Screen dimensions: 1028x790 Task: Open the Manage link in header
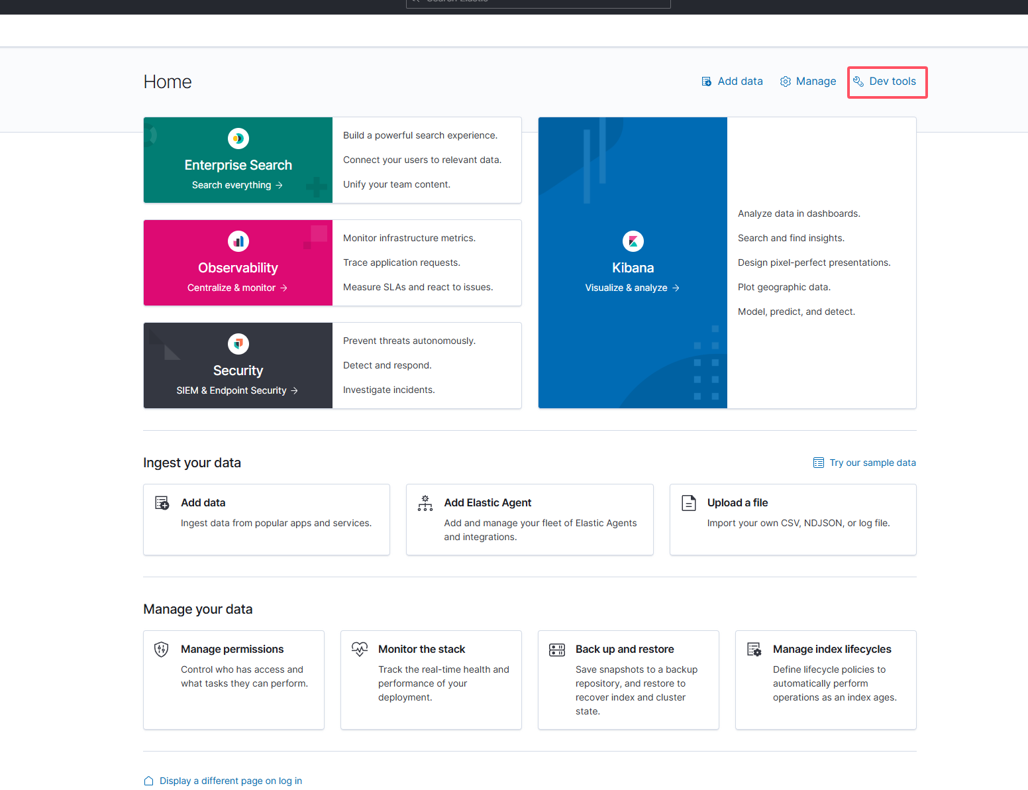pyautogui.click(x=808, y=82)
